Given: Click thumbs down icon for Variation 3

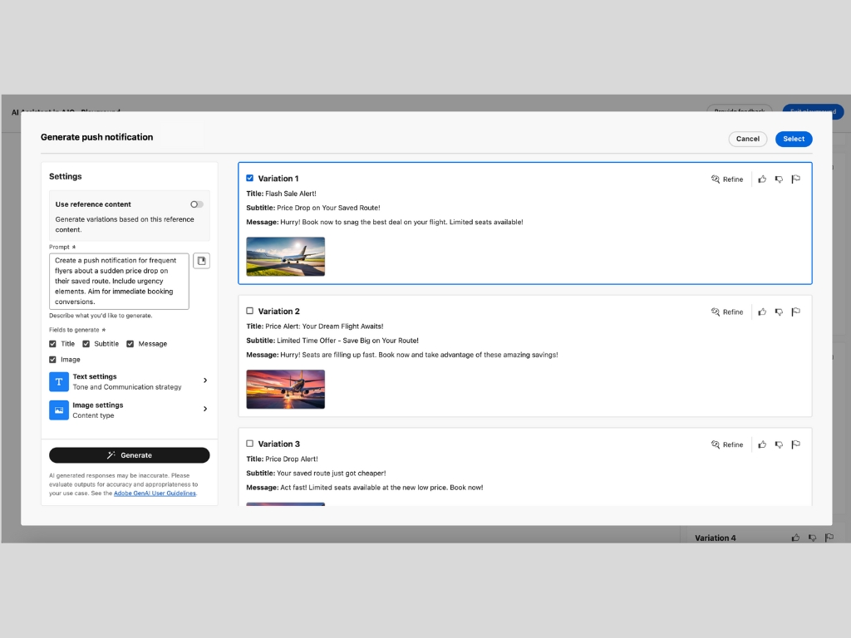Looking at the screenshot, I should pos(779,445).
